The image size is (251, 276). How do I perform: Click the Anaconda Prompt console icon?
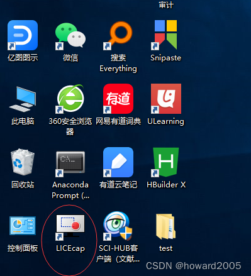pos(70,164)
